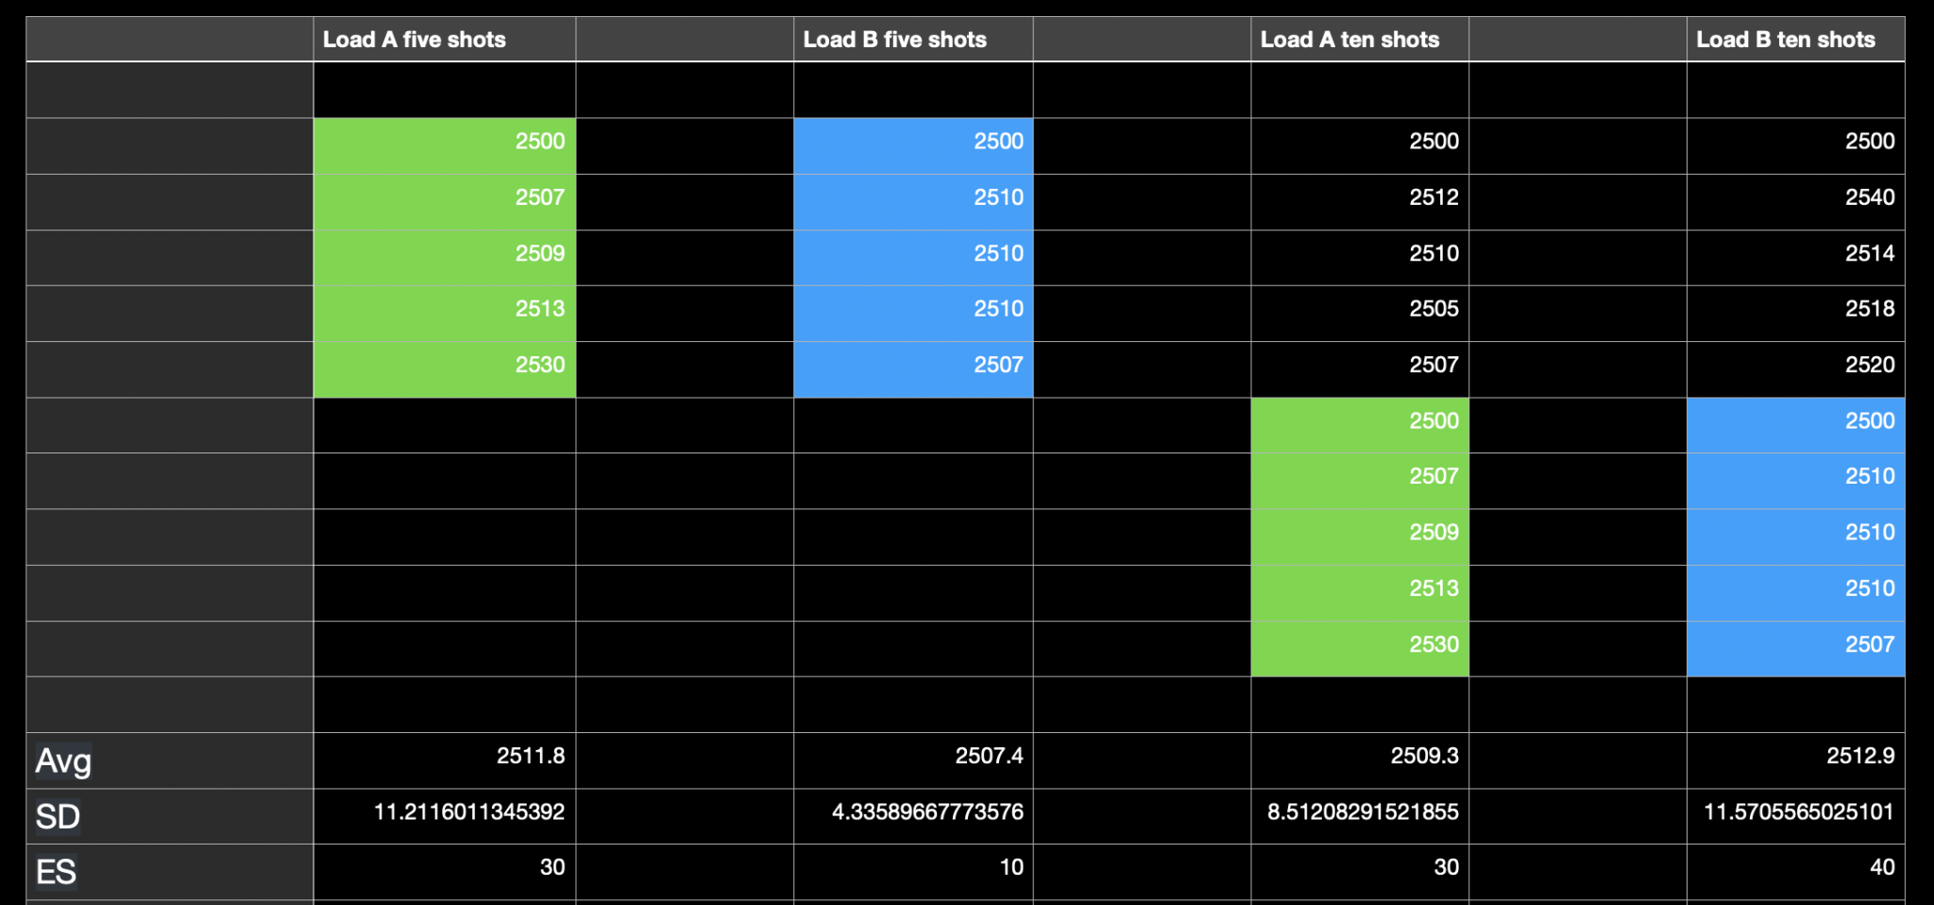Click the "Load B ten shots" column header
1934x905 pixels.
pyautogui.click(x=1794, y=40)
